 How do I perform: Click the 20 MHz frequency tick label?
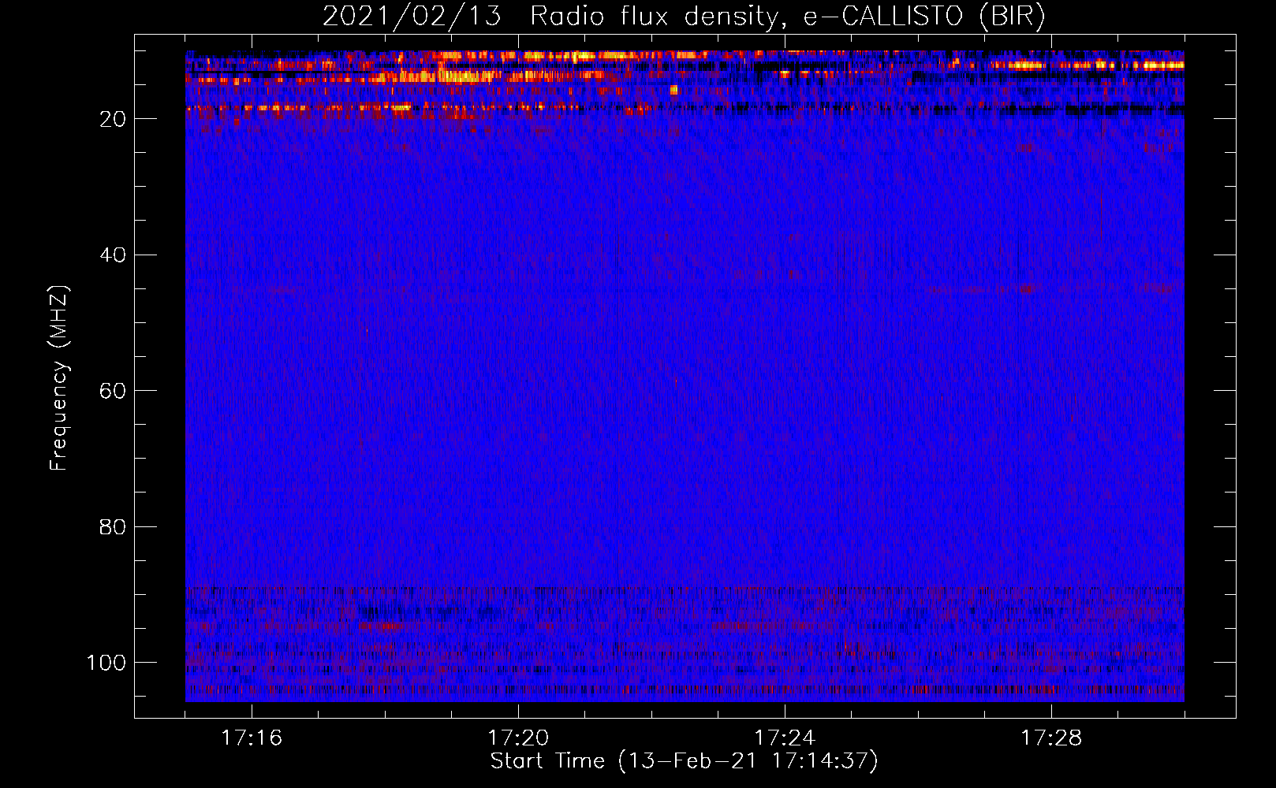(x=113, y=119)
